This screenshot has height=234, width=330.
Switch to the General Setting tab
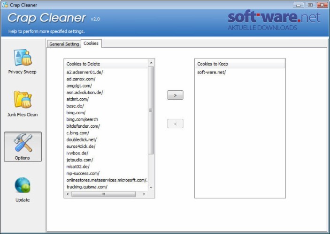(x=64, y=44)
